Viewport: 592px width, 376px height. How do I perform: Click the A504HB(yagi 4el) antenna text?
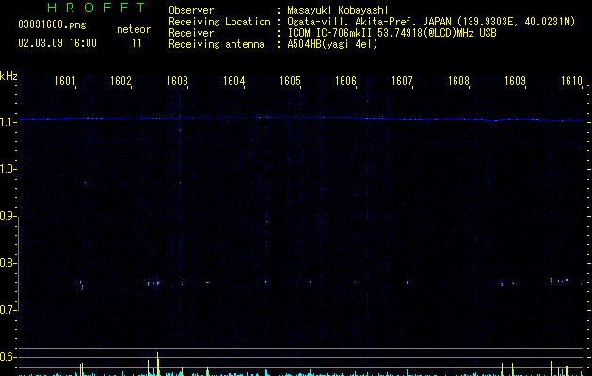(332, 44)
